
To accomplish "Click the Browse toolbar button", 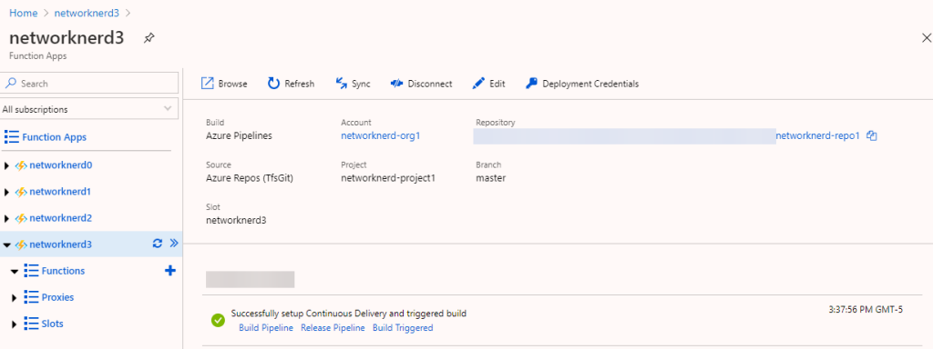I will (x=224, y=84).
